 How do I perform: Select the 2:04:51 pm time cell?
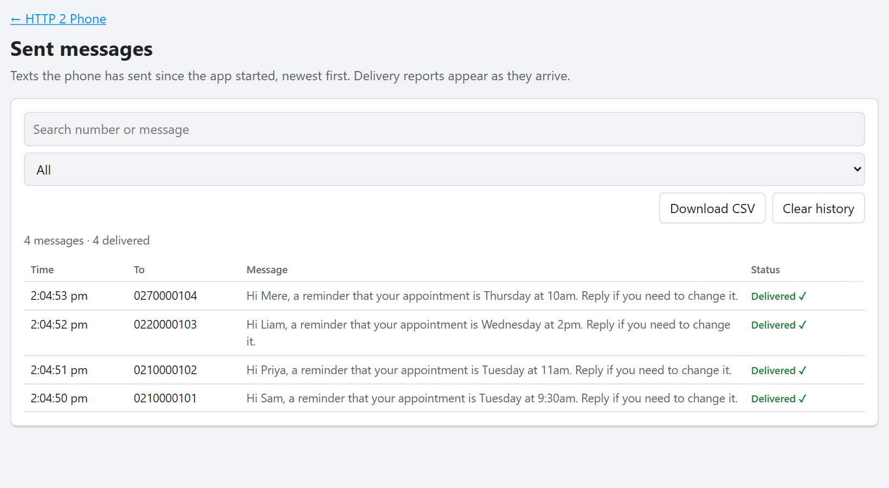pos(59,370)
